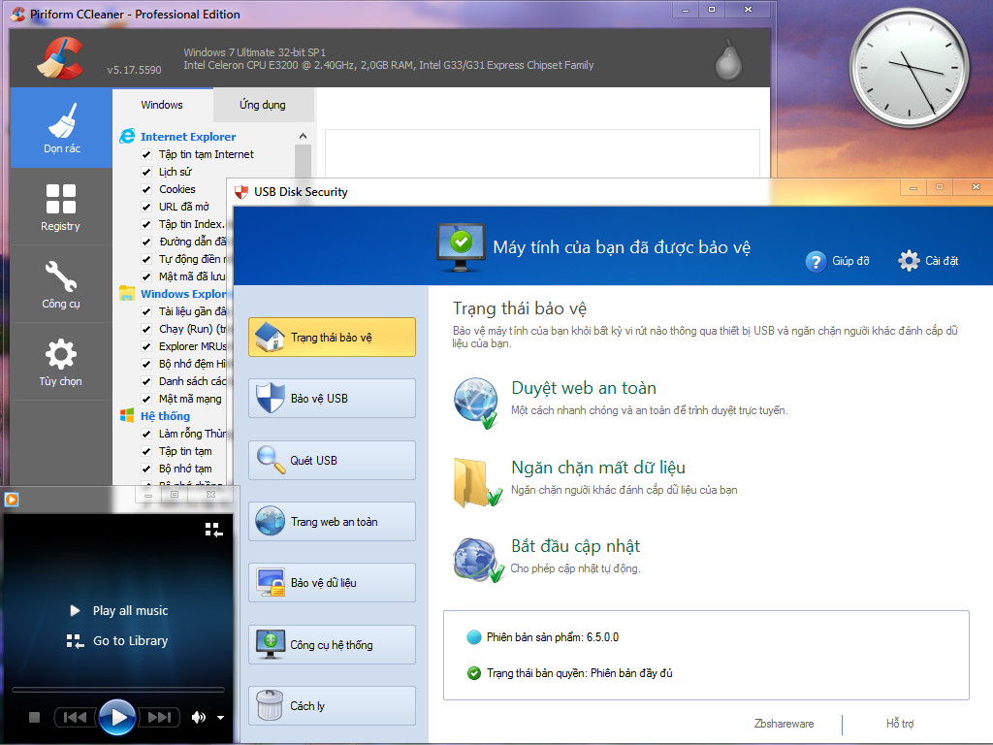Skip to previous track in media player
This screenshot has width=993, height=745.
point(74,717)
